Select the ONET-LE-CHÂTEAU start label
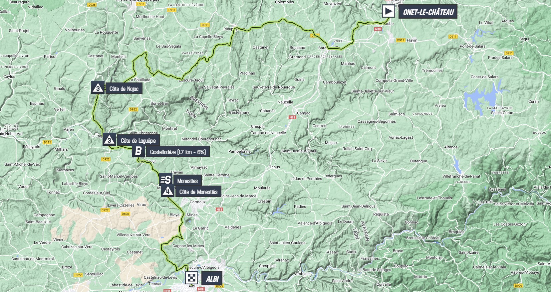551x292 pixels. pos(428,12)
